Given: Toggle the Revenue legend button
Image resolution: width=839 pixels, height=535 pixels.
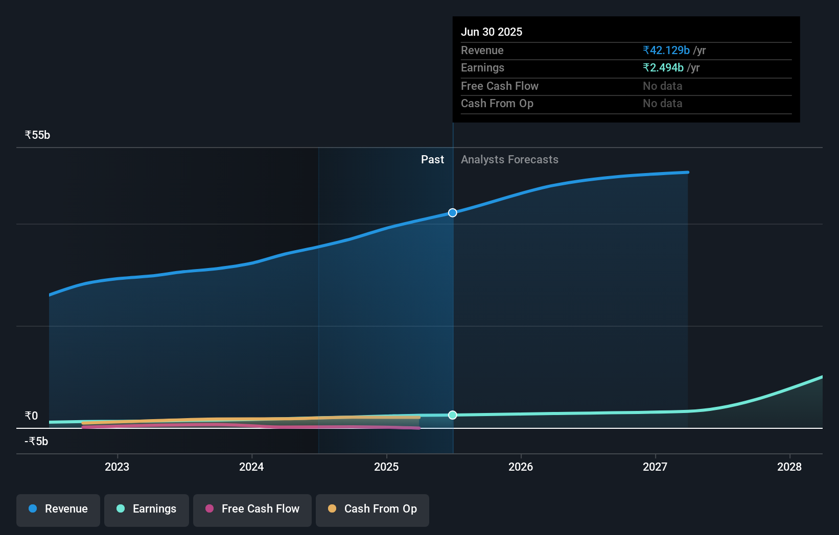Looking at the screenshot, I should [58, 510].
